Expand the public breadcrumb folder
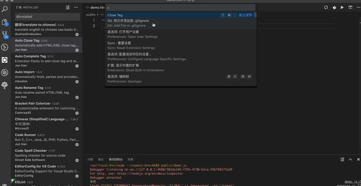This screenshot has height=186, width=361. coord(91,15)
